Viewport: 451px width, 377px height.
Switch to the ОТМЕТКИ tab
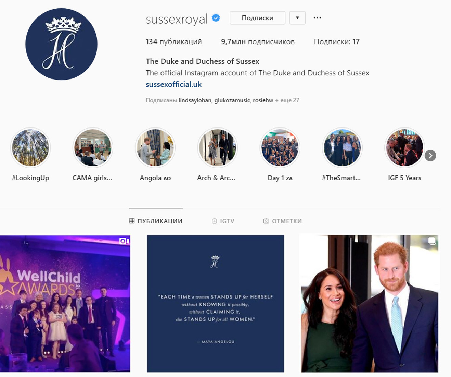282,221
